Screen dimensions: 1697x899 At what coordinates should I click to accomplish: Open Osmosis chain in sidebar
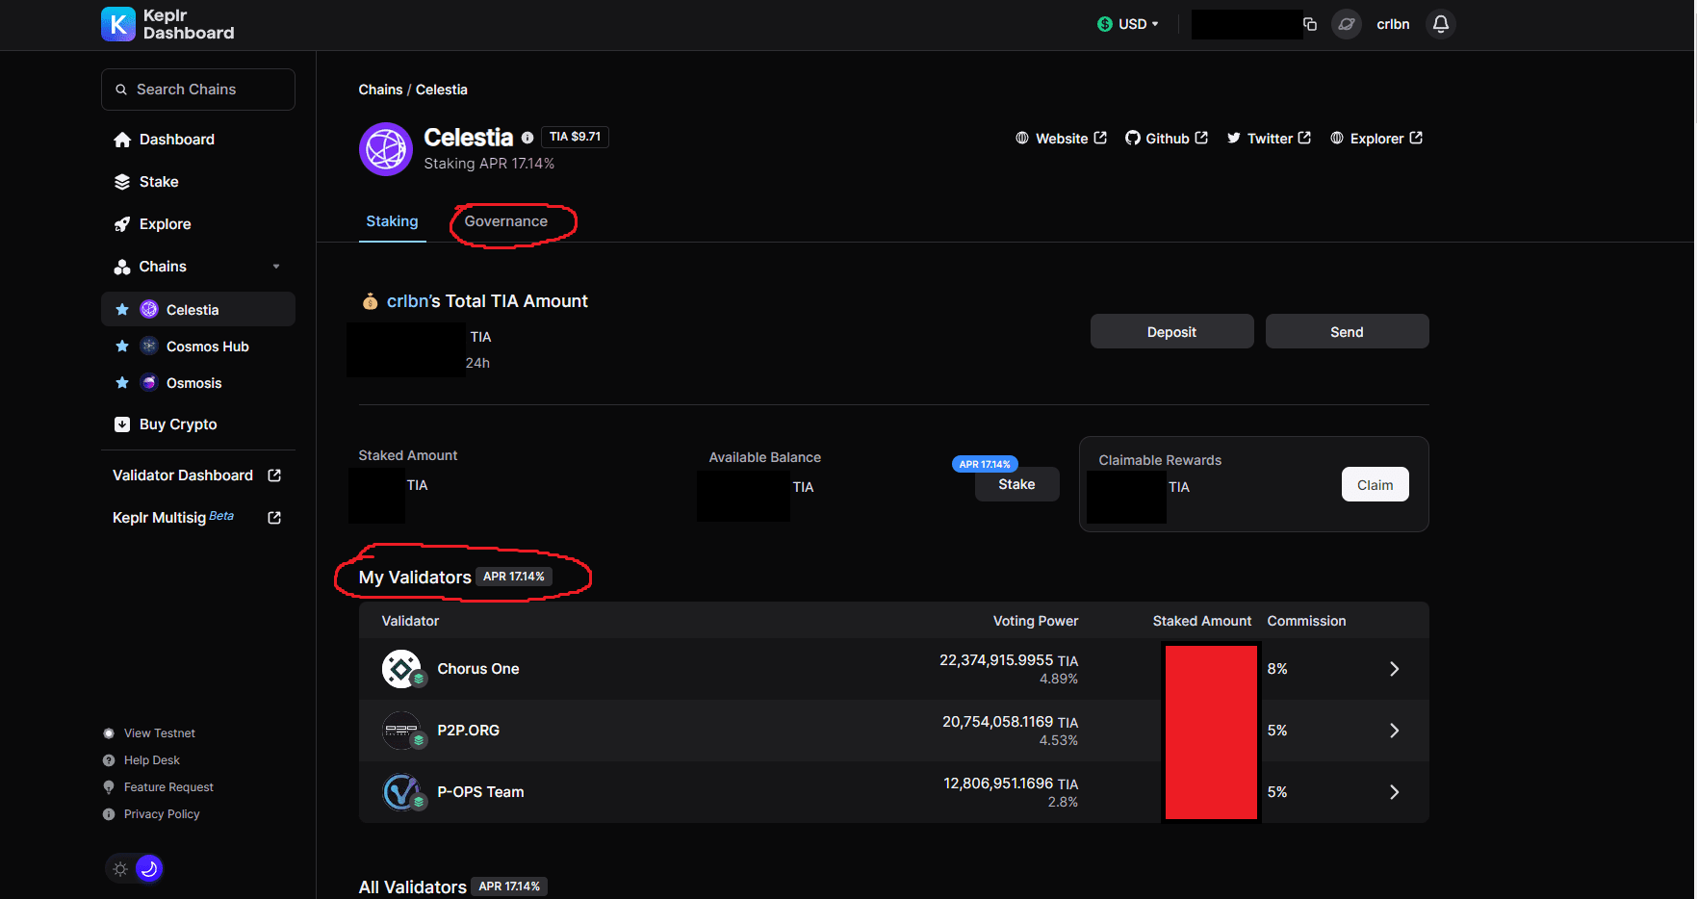(x=198, y=383)
